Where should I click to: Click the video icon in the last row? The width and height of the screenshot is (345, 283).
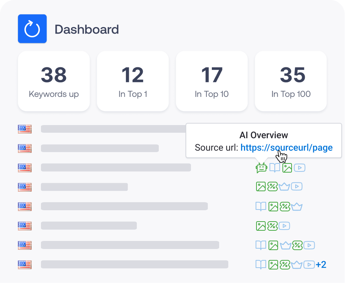(x=308, y=264)
